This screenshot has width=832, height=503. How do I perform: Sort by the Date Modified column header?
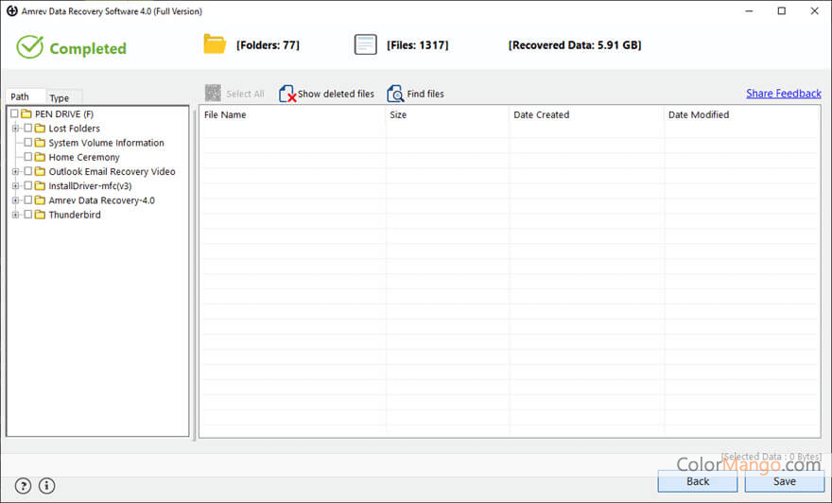tap(699, 115)
